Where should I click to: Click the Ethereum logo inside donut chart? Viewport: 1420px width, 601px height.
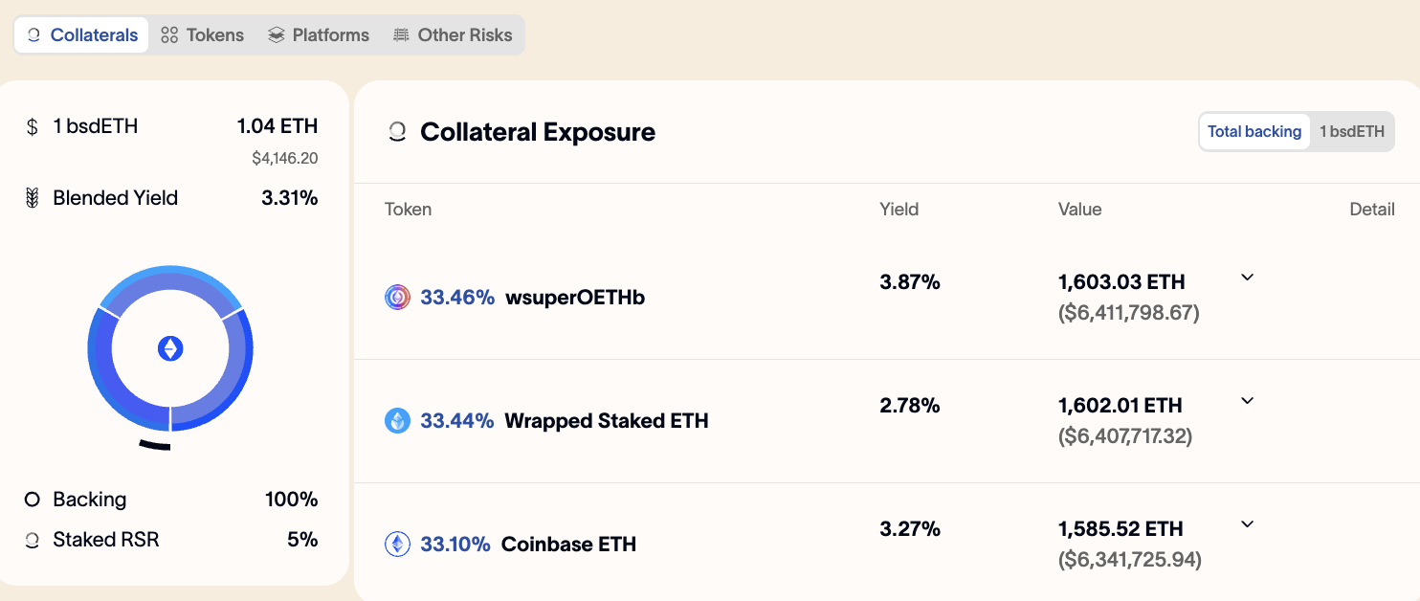(170, 348)
